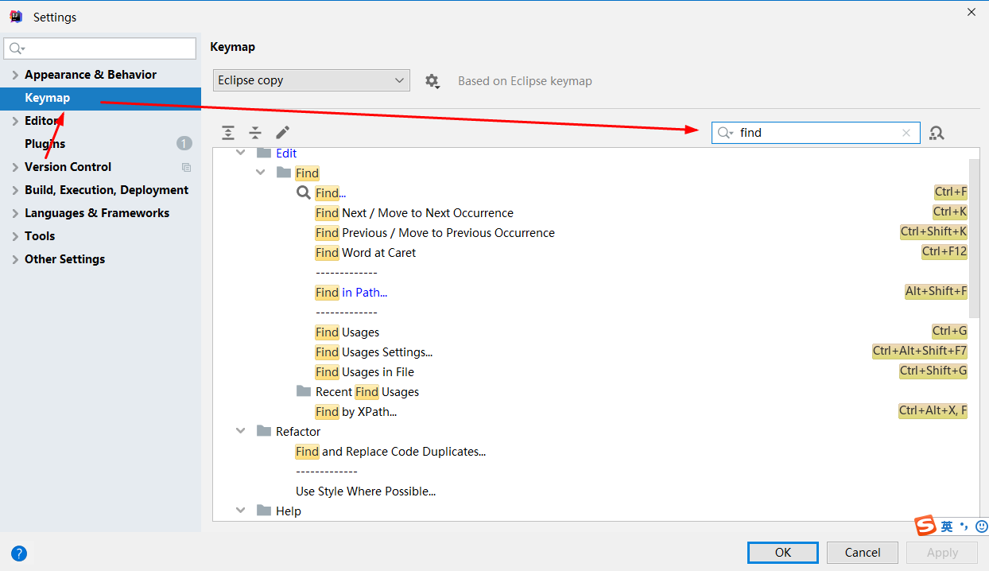The image size is (989, 571).
Task: Click the Sogou emoji smiley icon
Action: [x=982, y=526]
